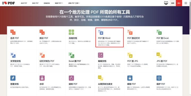Viewport: 191px width, 96px height.
Task: Select the 签署文档 sign icon
Action: 13,78
